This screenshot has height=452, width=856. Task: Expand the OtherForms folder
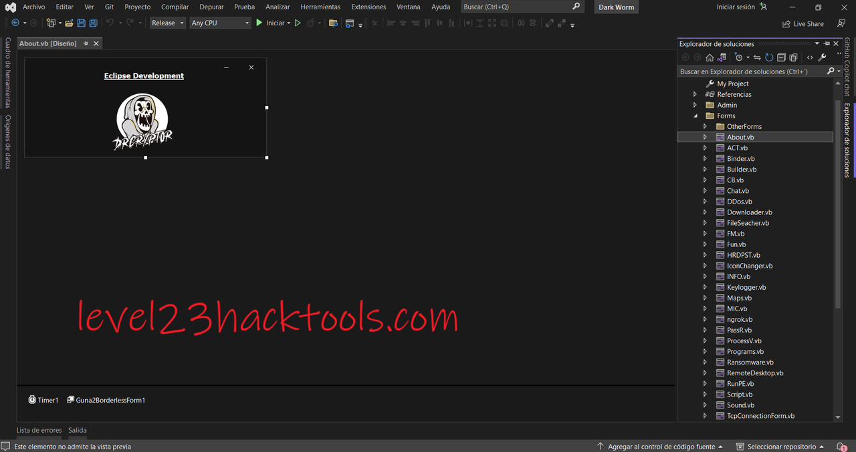[x=705, y=126]
